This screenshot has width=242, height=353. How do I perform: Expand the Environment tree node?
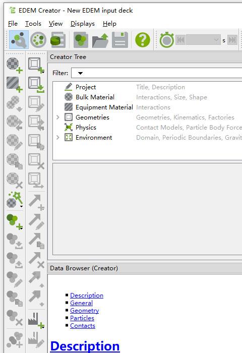coord(58,137)
